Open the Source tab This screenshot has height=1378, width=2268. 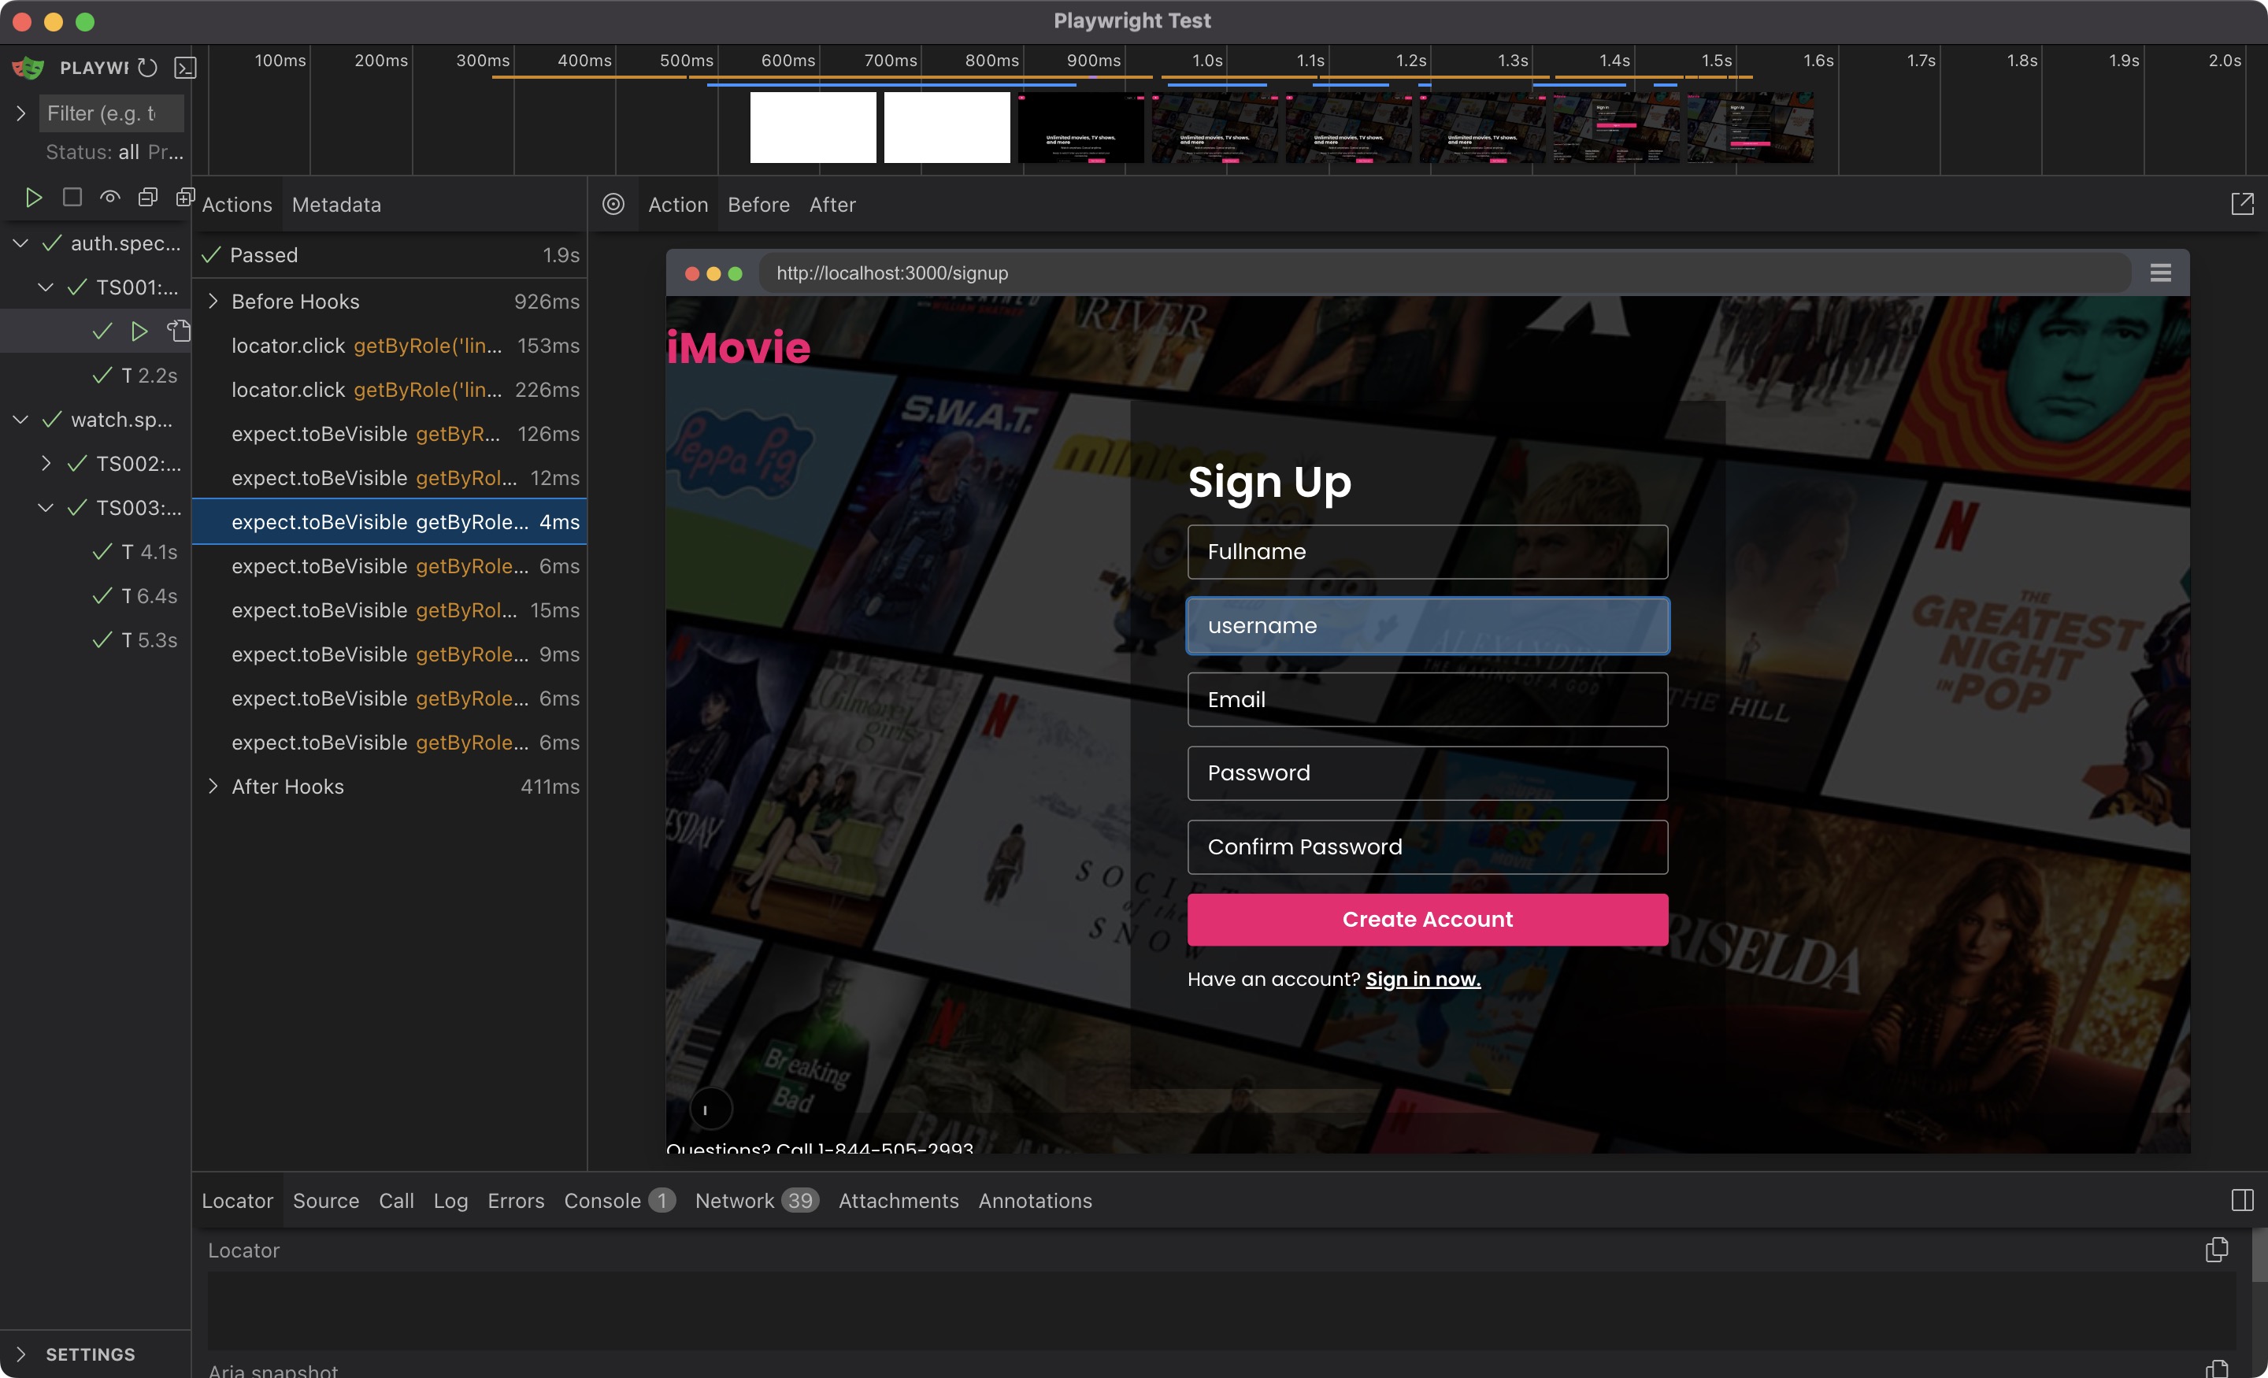point(326,1200)
